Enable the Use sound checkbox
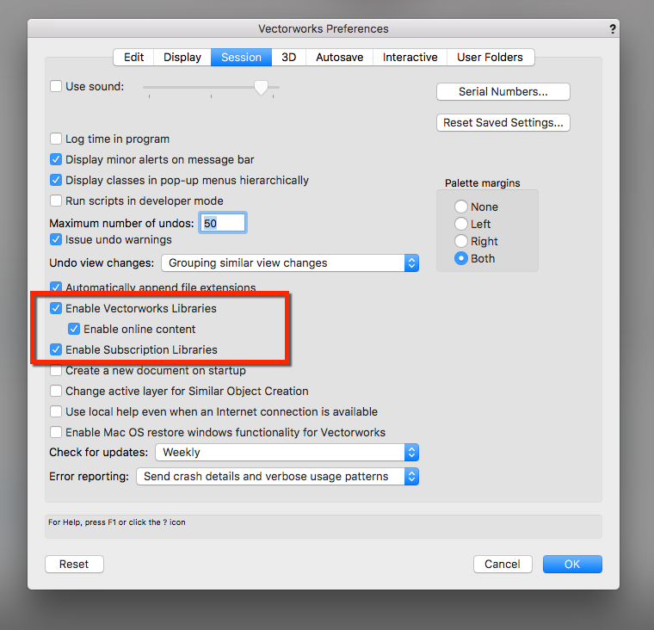The image size is (654, 630). [x=56, y=86]
